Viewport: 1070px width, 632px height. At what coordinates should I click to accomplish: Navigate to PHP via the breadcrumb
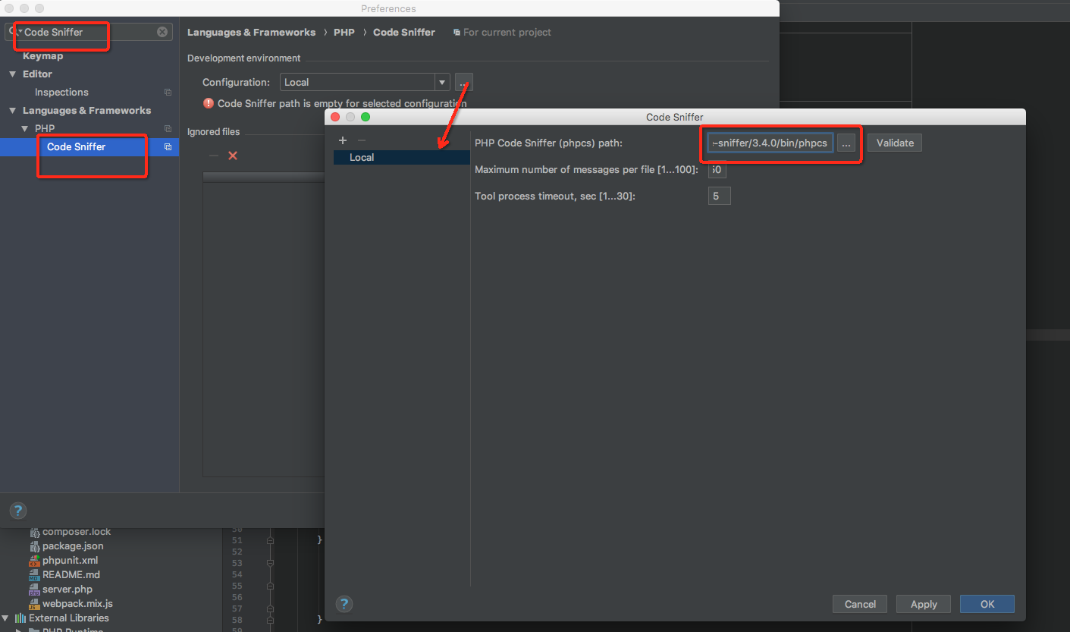pyautogui.click(x=344, y=32)
